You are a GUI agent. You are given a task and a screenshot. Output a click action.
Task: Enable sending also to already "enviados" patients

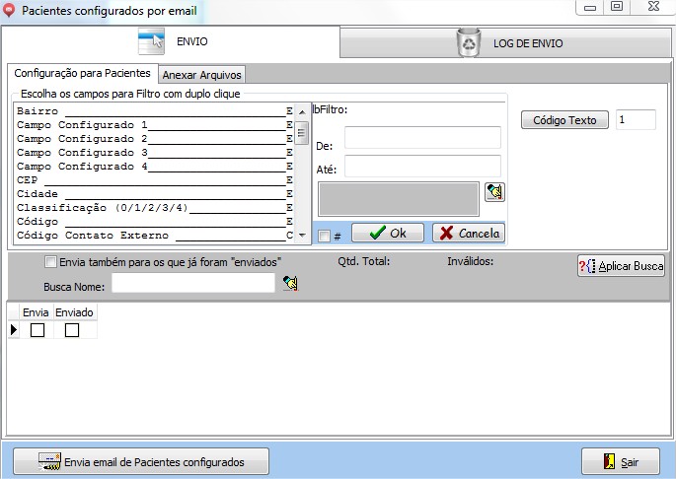click(51, 262)
